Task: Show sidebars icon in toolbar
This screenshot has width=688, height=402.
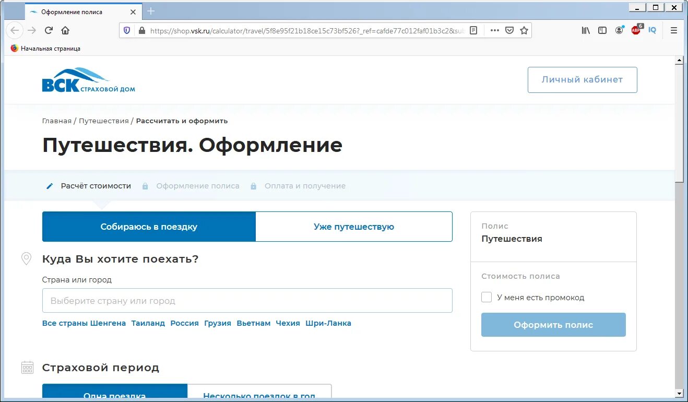Action: [x=602, y=30]
